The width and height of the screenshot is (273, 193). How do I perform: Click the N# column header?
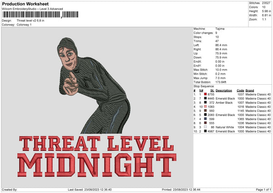tap(201, 91)
